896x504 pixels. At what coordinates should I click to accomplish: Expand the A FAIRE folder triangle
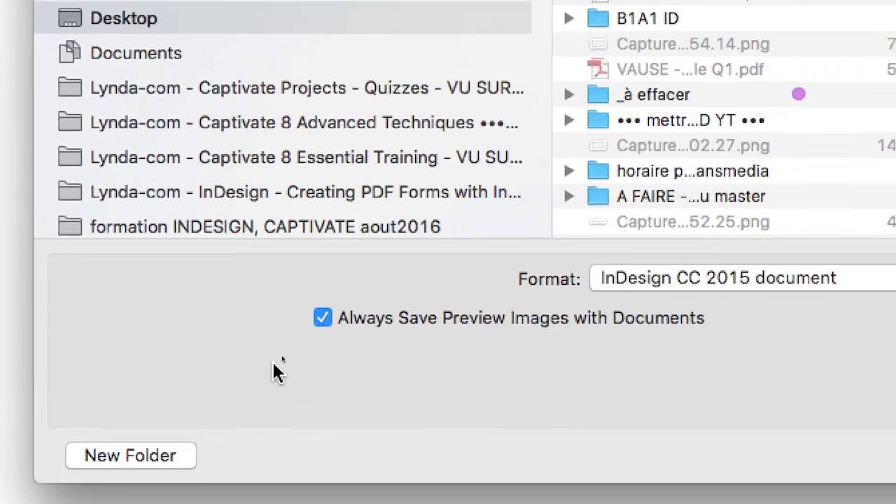click(569, 197)
